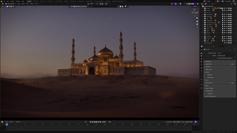Click the properties panel search field
Viewport: 237px width, 133px height.
click(x=218, y=46)
